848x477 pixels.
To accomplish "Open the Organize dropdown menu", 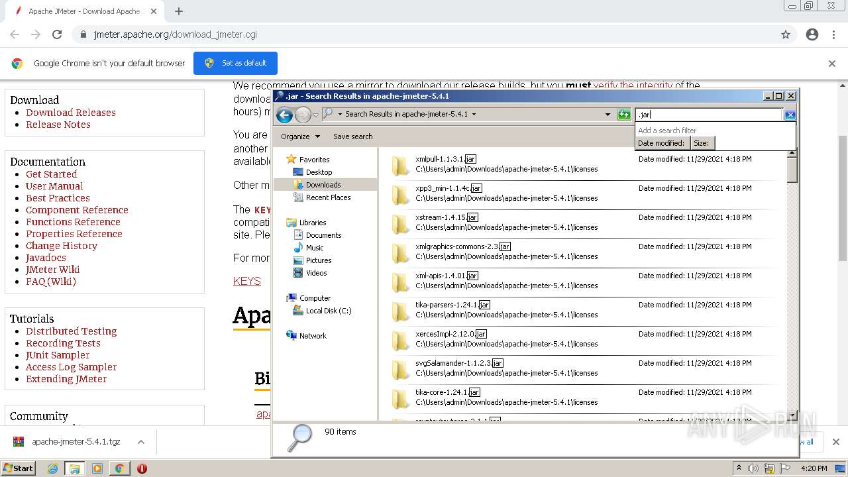I will pos(300,136).
